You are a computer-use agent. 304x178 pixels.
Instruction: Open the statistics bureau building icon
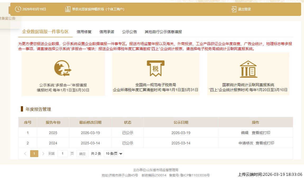[248, 68]
